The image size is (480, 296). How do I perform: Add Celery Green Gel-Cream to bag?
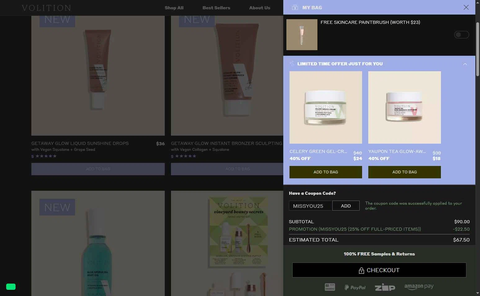coord(325,172)
